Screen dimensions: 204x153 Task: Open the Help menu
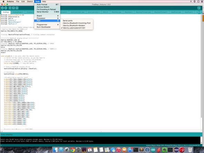pos(44,1)
